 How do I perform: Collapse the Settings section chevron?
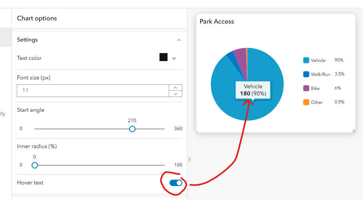pyautogui.click(x=179, y=40)
